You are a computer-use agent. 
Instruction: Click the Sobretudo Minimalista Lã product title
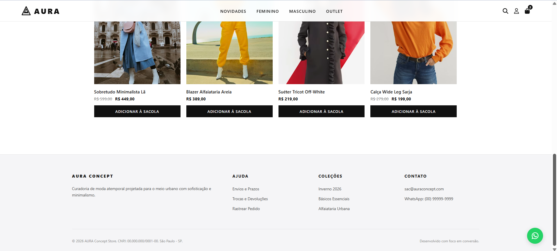(x=120, y=92)
